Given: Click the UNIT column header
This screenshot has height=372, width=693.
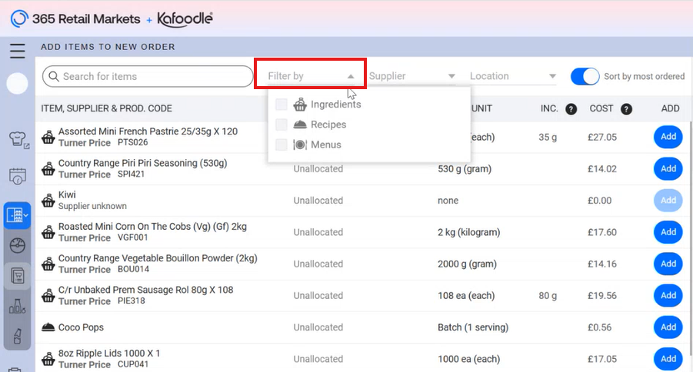Looking at the screenshot, I should 481,108.
